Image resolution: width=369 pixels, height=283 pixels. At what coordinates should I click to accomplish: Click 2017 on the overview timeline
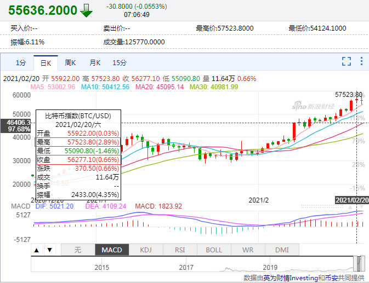click(x=186, y=268)
